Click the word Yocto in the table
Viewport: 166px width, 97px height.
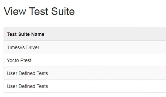[13, 60]
